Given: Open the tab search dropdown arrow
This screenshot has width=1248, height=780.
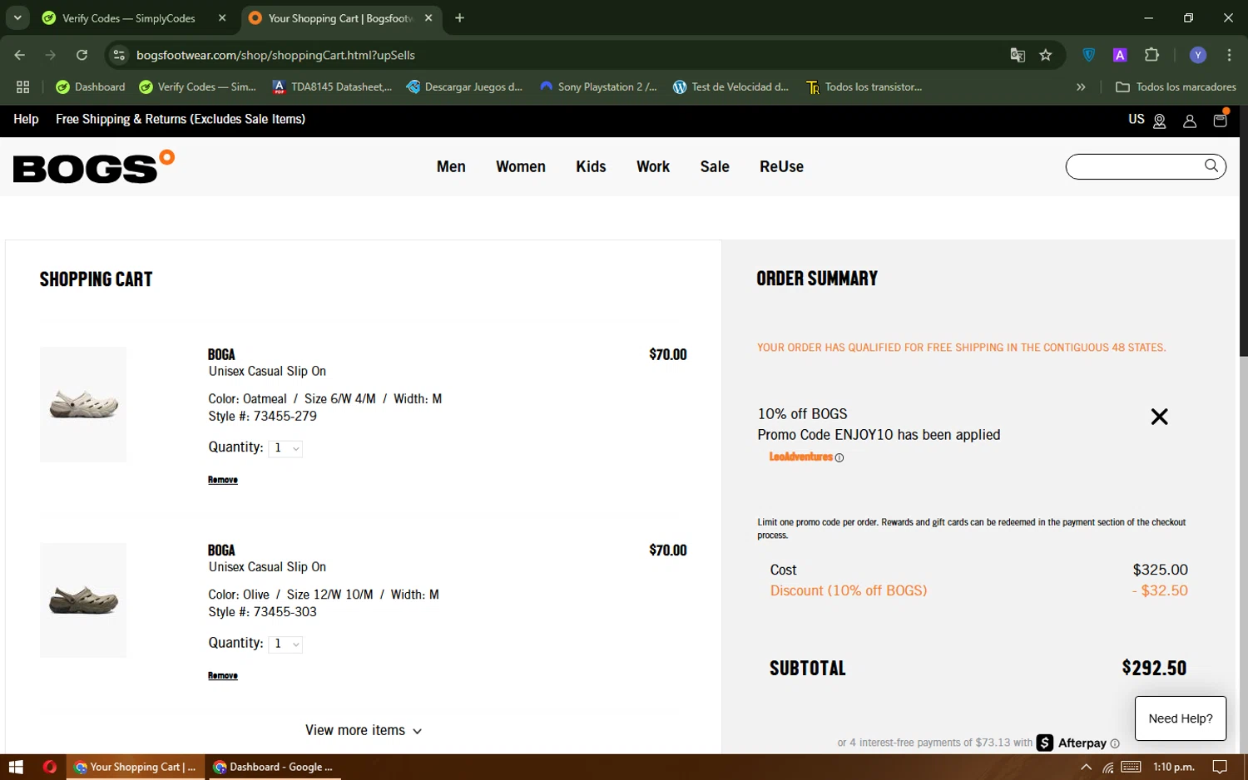Looking at the screenshot, I should coord(17,17).
